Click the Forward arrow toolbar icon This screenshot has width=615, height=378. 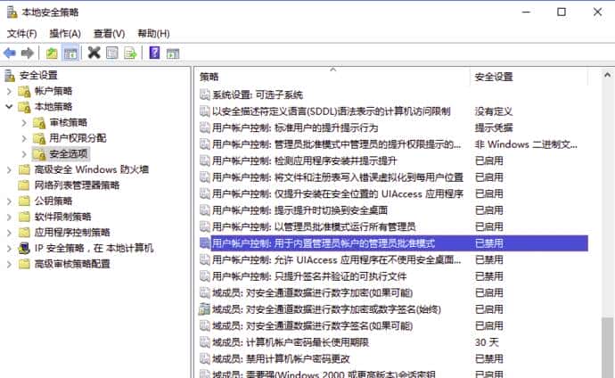(27, 53)
